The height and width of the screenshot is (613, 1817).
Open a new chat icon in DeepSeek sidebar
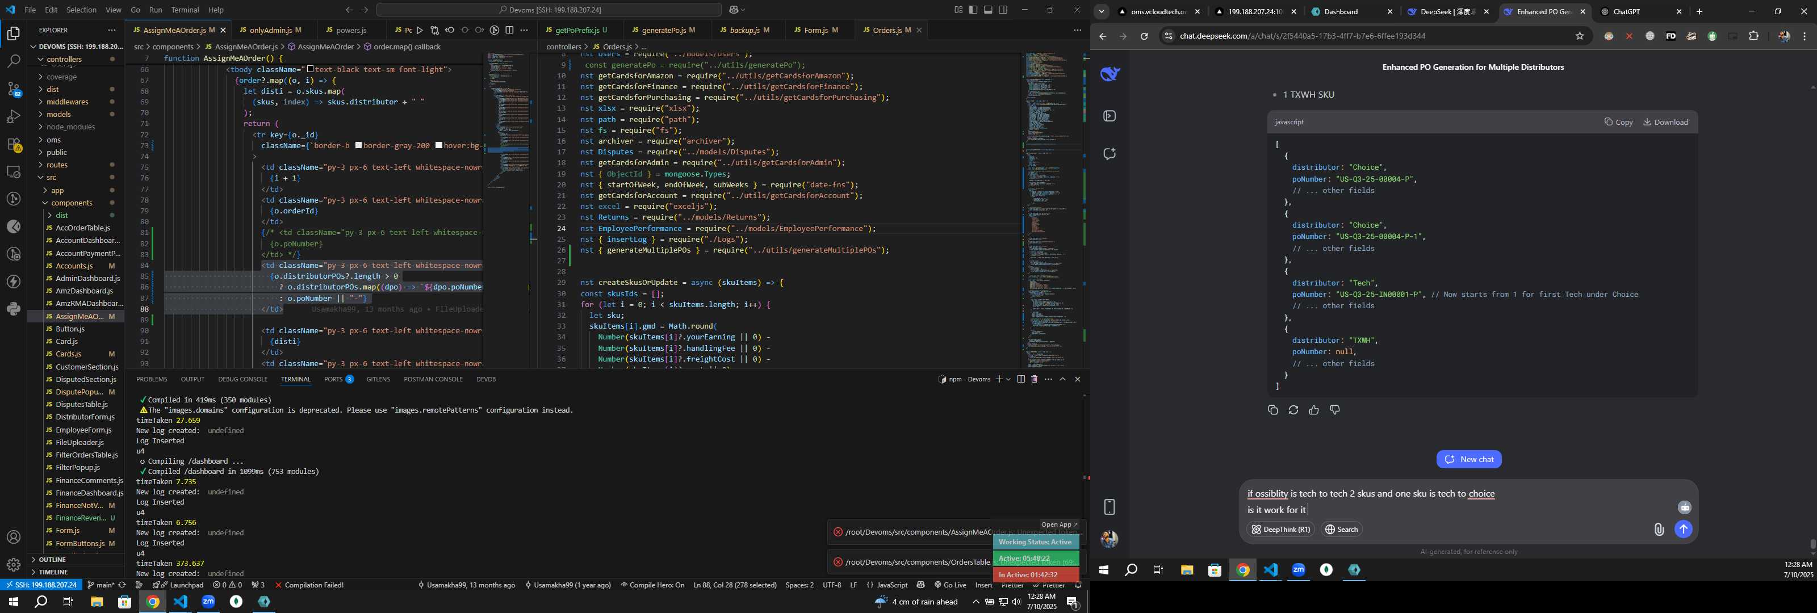(1110, 154)
